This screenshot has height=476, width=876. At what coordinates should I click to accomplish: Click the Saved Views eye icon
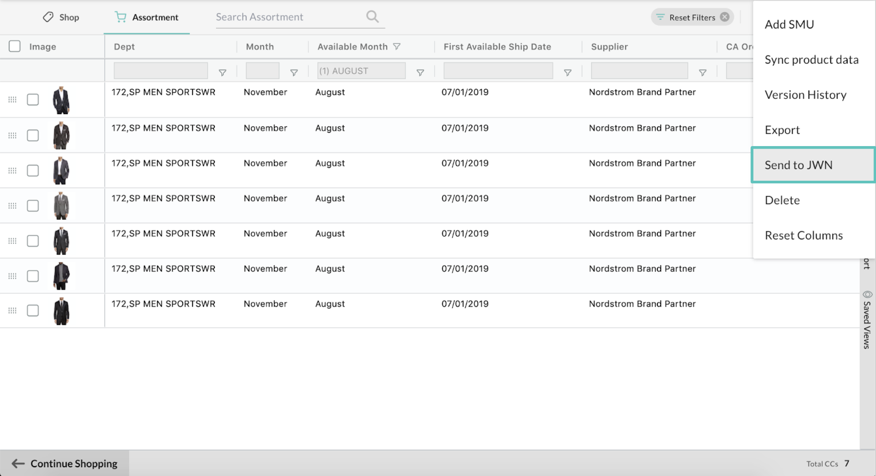[x=868, y=294]
